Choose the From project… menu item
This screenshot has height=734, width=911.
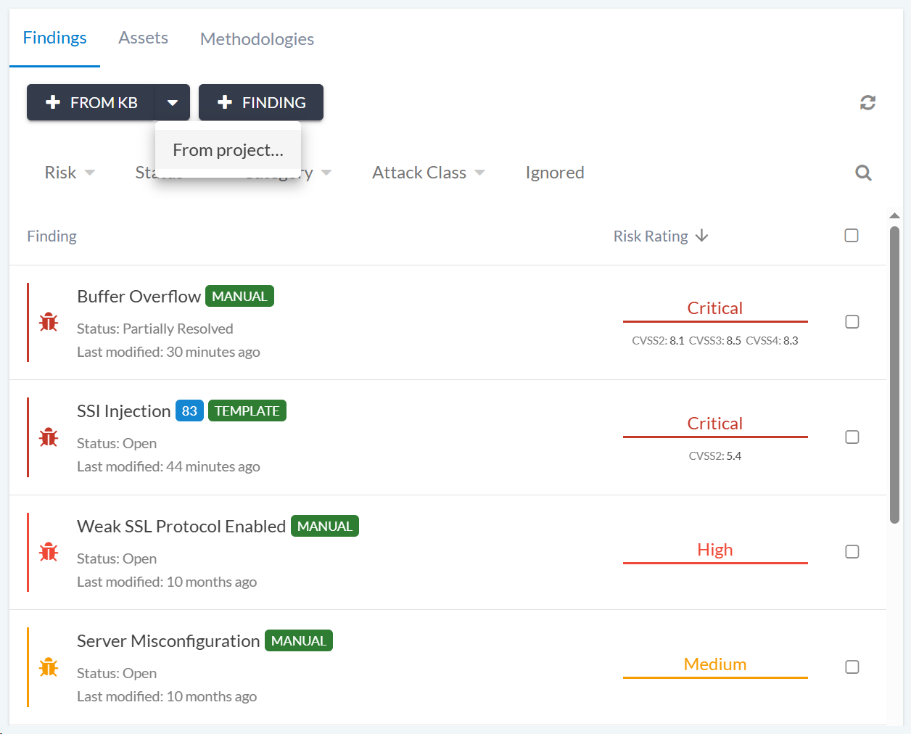click(x=228, y=150)
